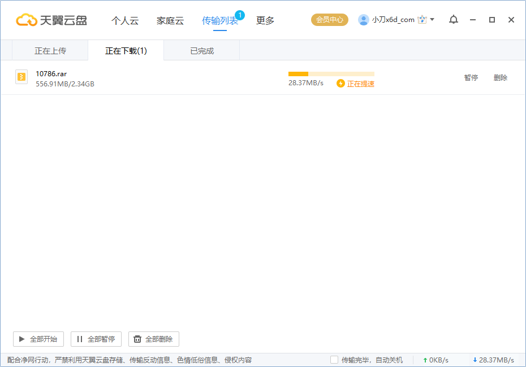This screenshot has width=526, height=367.
Task: Click the 正在提速 speedup icon
Action: (340, 83)
